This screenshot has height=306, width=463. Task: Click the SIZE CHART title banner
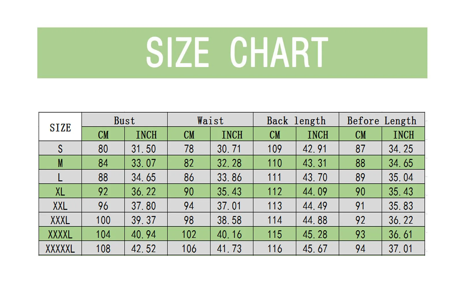[232, 53]
